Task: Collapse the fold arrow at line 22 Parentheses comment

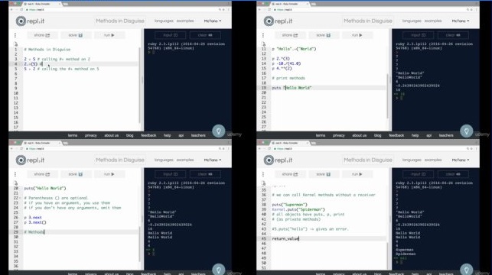Action: (x=21, y=198)
